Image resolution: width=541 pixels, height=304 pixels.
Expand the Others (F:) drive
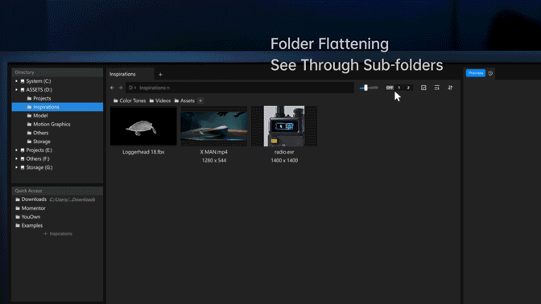16,158
